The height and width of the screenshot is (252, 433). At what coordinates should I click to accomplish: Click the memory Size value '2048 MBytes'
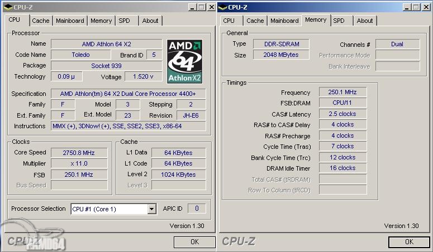(281, 55)
